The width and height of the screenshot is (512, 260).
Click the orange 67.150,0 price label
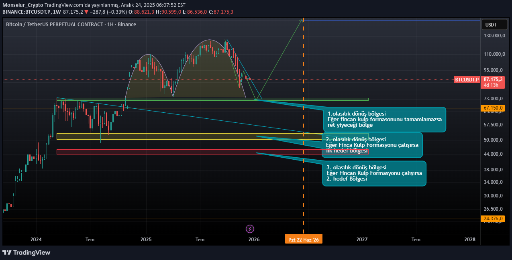click(493, 108)
